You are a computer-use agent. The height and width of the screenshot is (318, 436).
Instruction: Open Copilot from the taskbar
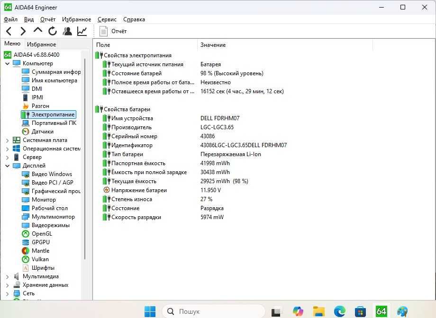click(298, 311)
